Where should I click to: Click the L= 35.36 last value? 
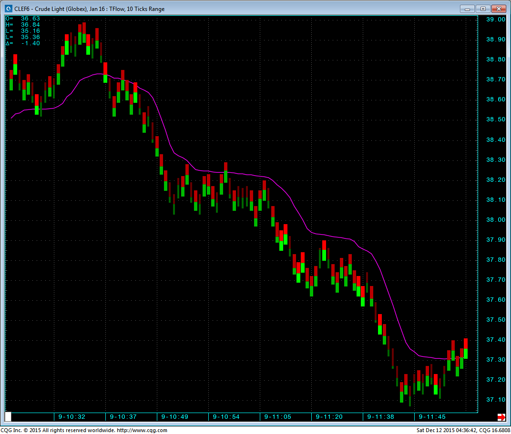pyautogui.click(x=23, y=37)
